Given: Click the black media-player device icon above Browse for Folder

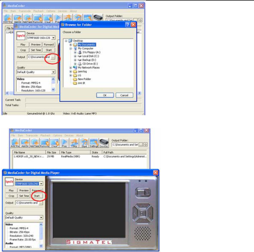Looking at the screenshot, I should 98,17.
